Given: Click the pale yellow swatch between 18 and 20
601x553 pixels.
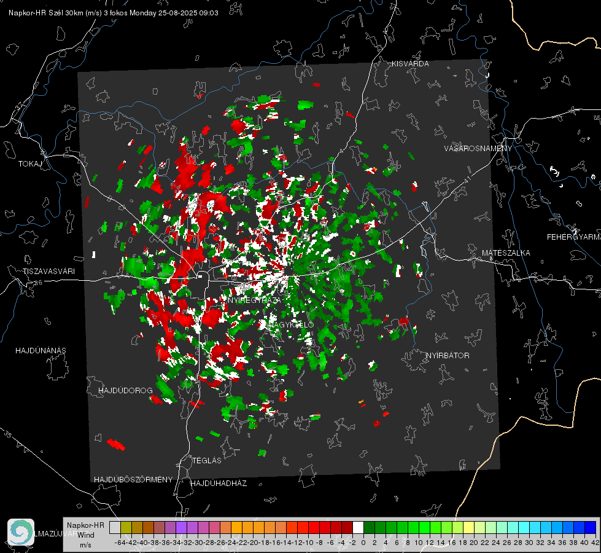Looking at the screenshot, I should (468, 527).
